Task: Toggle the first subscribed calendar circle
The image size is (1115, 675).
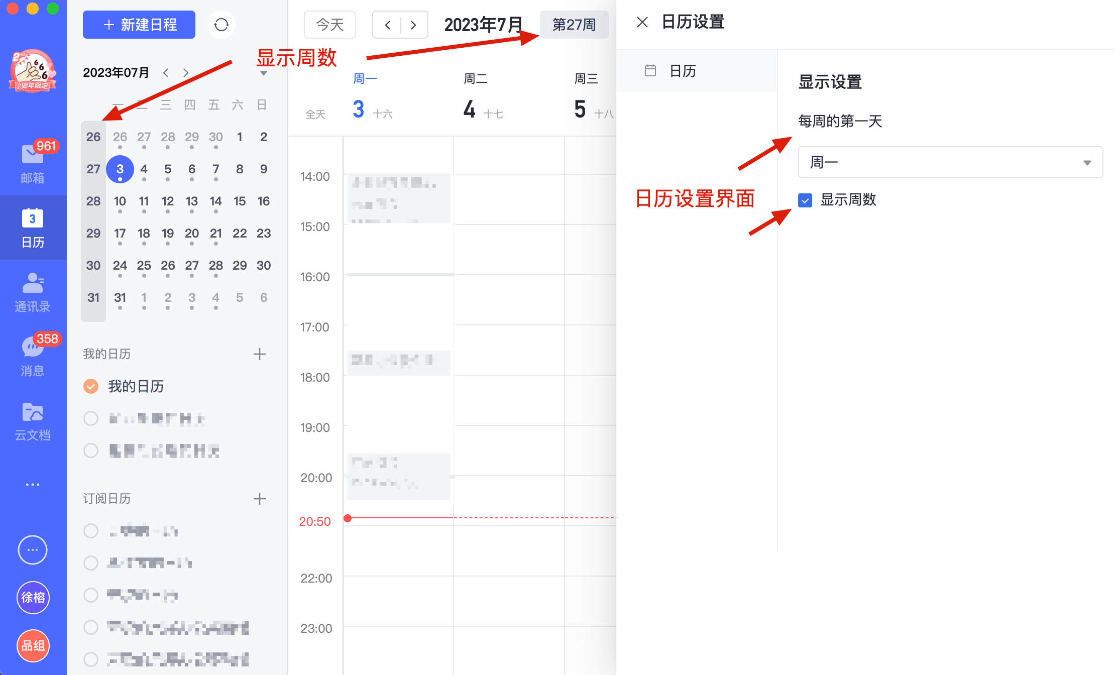Action: tap(91, 531)
